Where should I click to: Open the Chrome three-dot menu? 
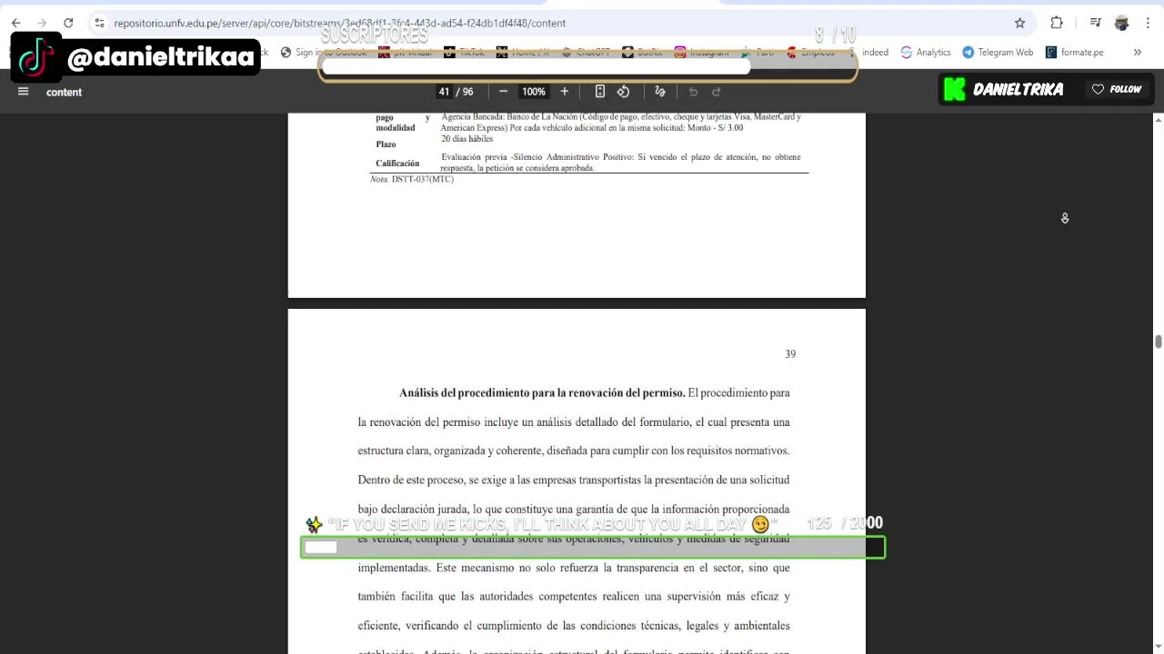tap(1148, 23)
